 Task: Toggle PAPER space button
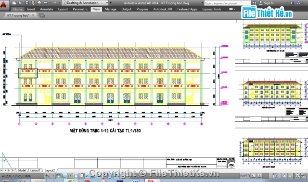click(245, 176)
